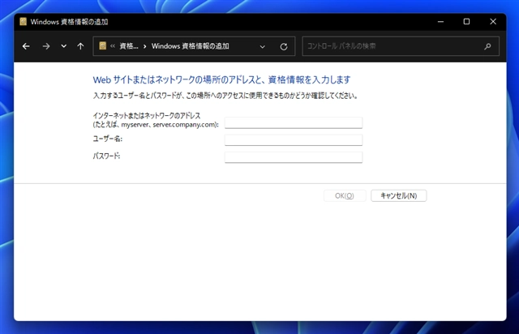The height and width of the screenshot is (334, 519).
Task: Click the search magnifier icon
Action: pyautogui.click(x=487, y=46)
